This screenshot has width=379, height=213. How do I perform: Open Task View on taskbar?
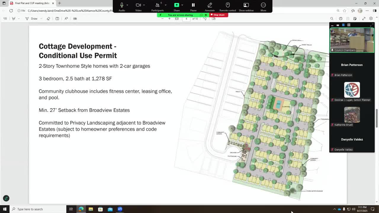71,209
